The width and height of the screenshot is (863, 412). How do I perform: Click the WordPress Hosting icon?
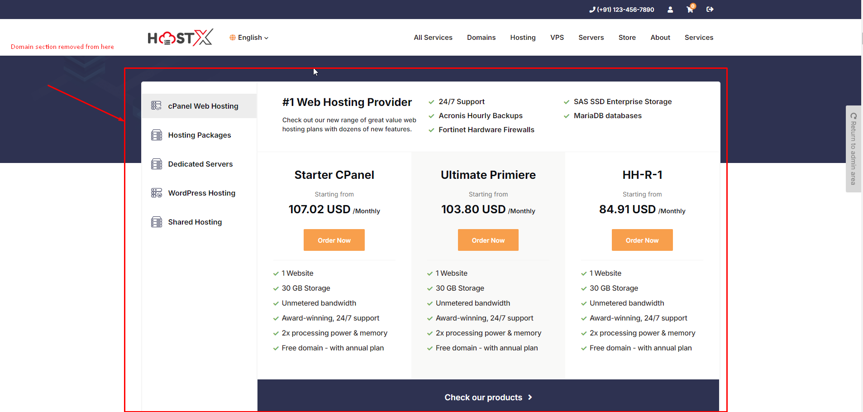click(156, 193)
